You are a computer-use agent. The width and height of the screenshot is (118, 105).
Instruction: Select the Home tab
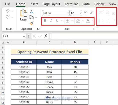pyautogui.click(x=21, y=4)
